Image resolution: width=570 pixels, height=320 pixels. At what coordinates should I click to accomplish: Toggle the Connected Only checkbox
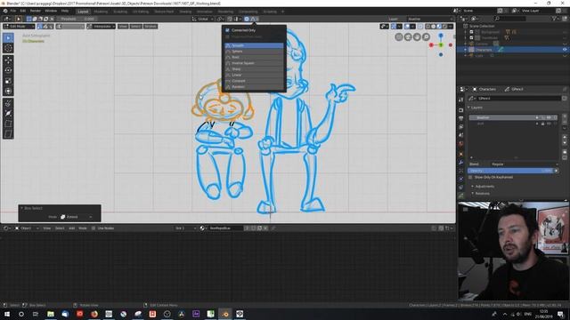[x=228, y=30]
